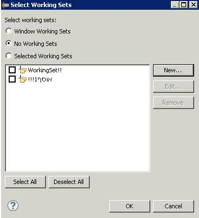
Task: Select the No Working Sets radio button
Action: 9,44
